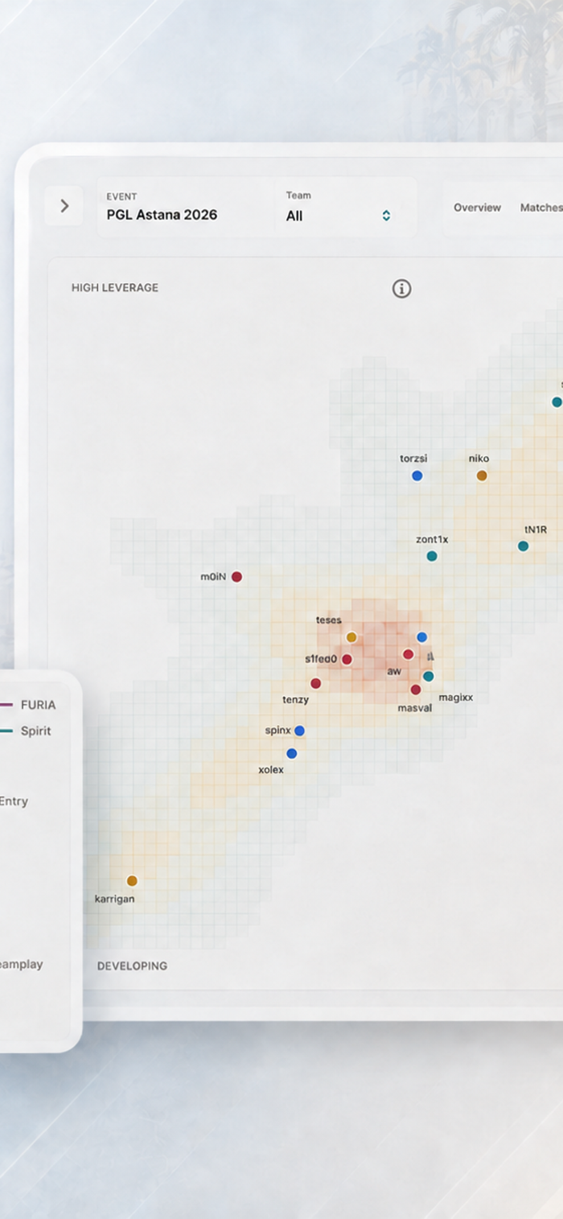Select the zont1x data point

(432, 556)
